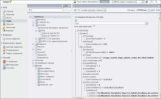Click the page tree filter text field
161x99 pixels.
click(x=47, y=10)
